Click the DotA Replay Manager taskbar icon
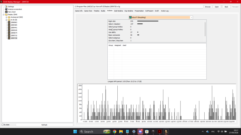Screen dimensions: 241x135 point(166,132)
